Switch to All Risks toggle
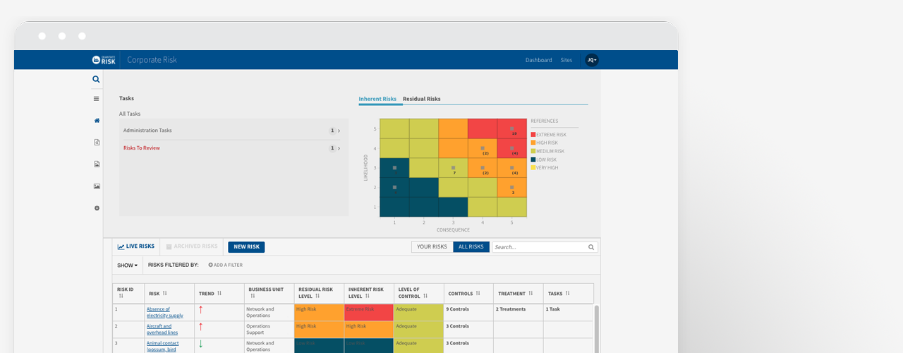Screen dimensions: 903x353 471,247
